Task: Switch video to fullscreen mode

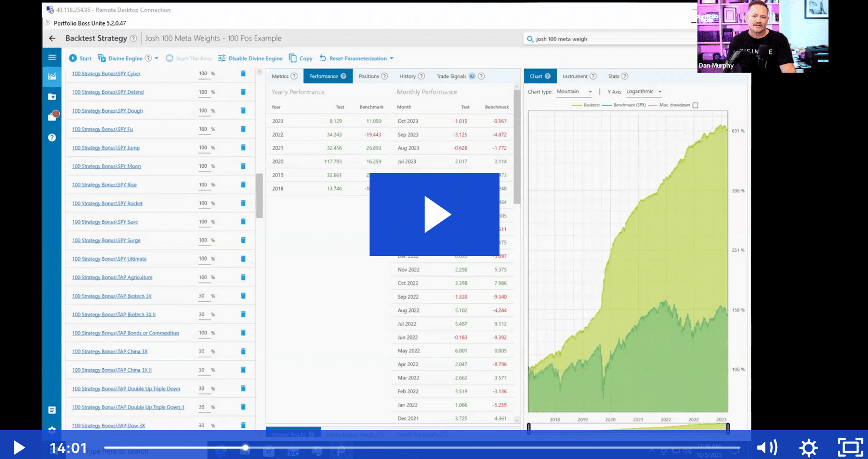Action: pyautogui.click(x=850, y=448)
